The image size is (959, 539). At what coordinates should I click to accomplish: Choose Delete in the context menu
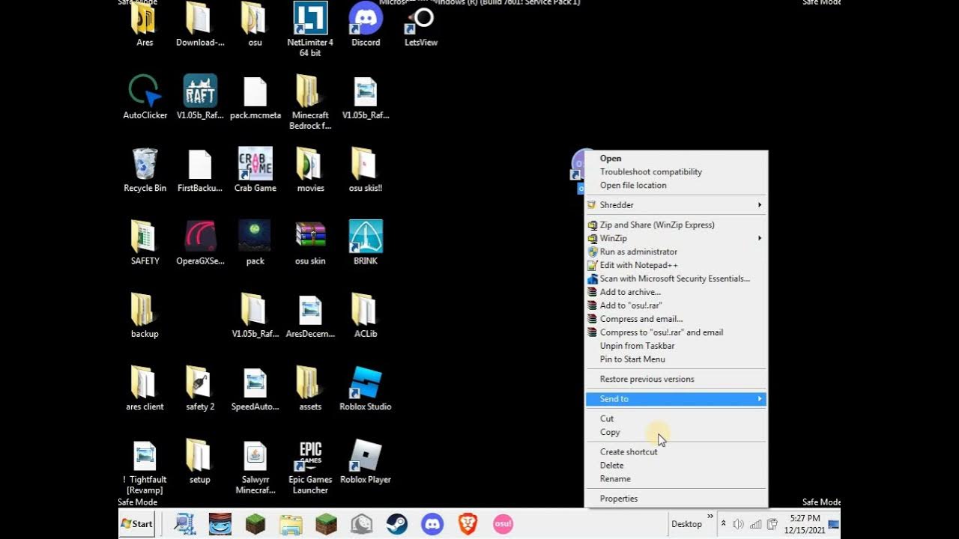point(611,466)
